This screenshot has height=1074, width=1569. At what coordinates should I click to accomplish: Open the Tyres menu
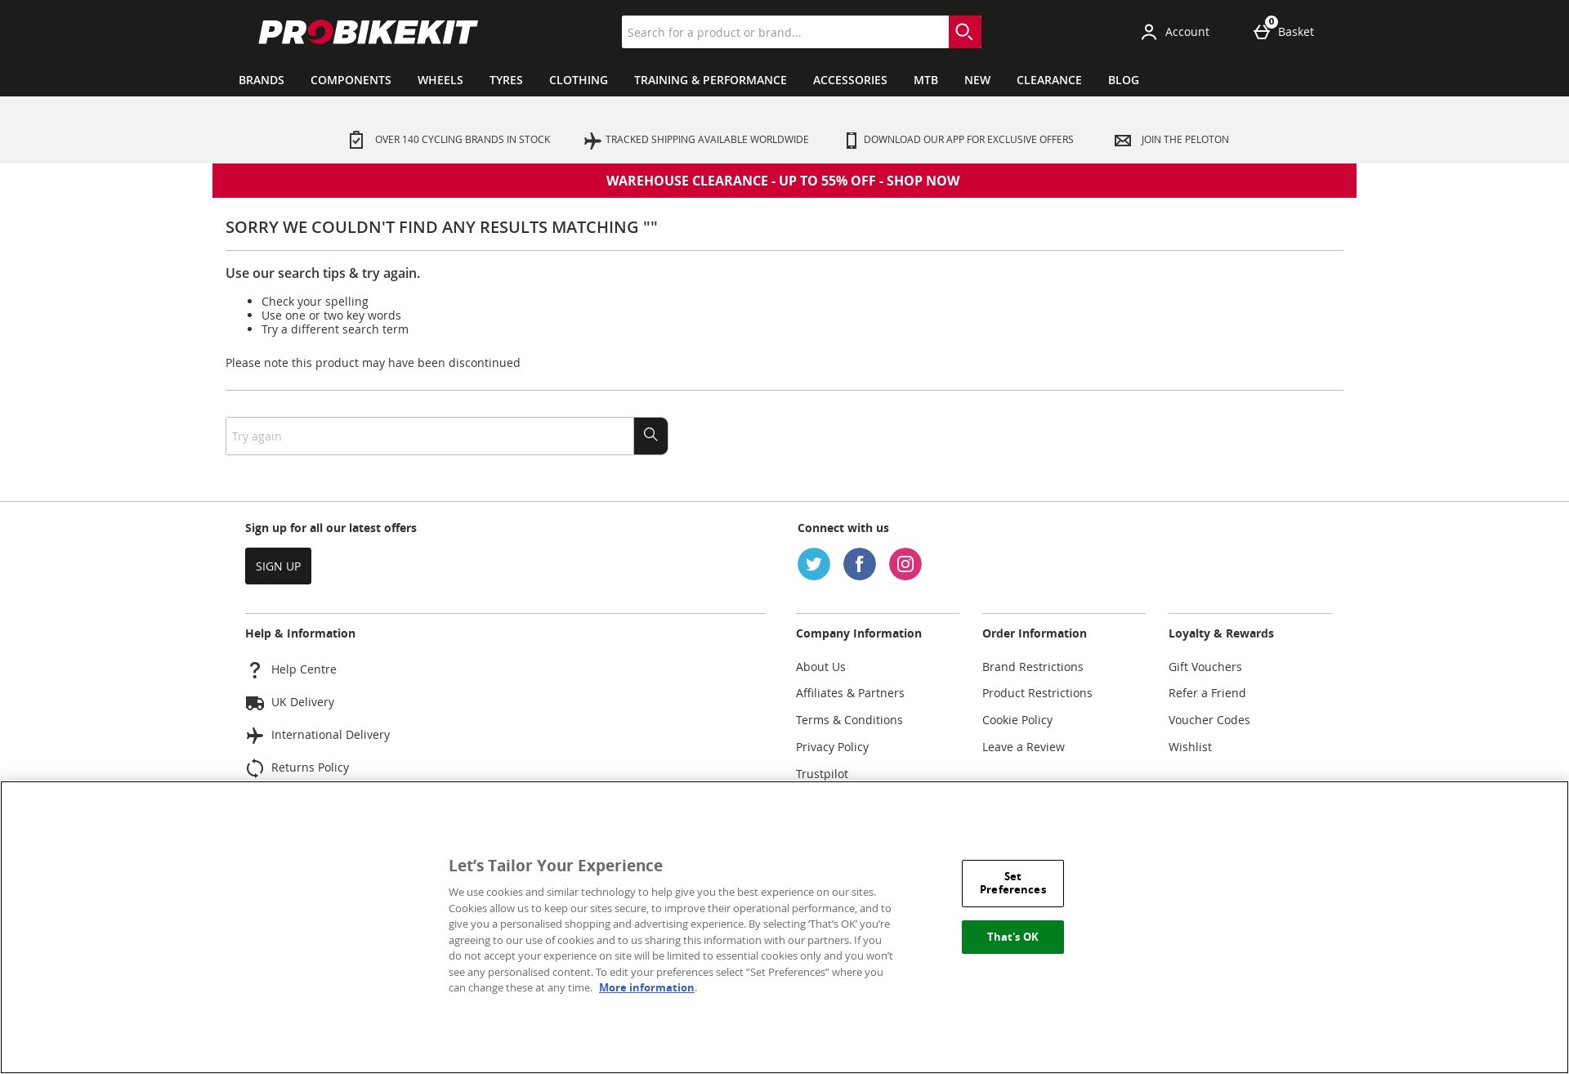pyautogui.click(x=506, y=80)
